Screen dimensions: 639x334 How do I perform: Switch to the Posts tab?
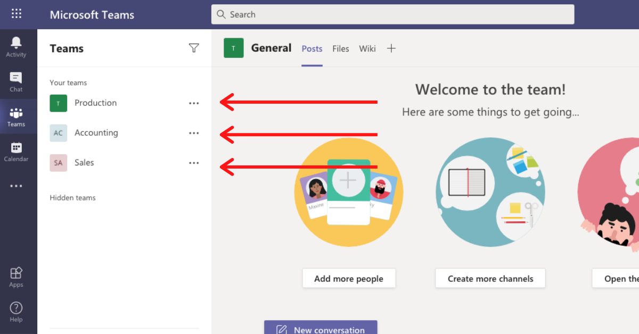tap(312, 48)
